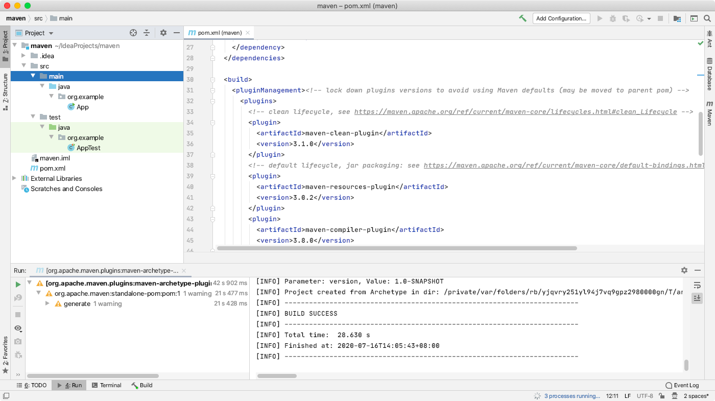The image size is (715, 401).
Task: Click the green hammer Build Project icon
Action: click(x=522, y=18)
